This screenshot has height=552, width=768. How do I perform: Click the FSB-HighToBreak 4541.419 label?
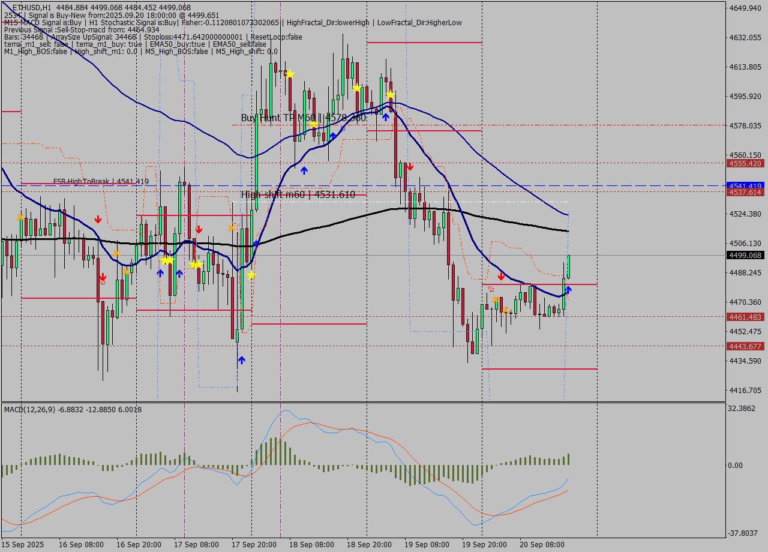tap(101, 181)
